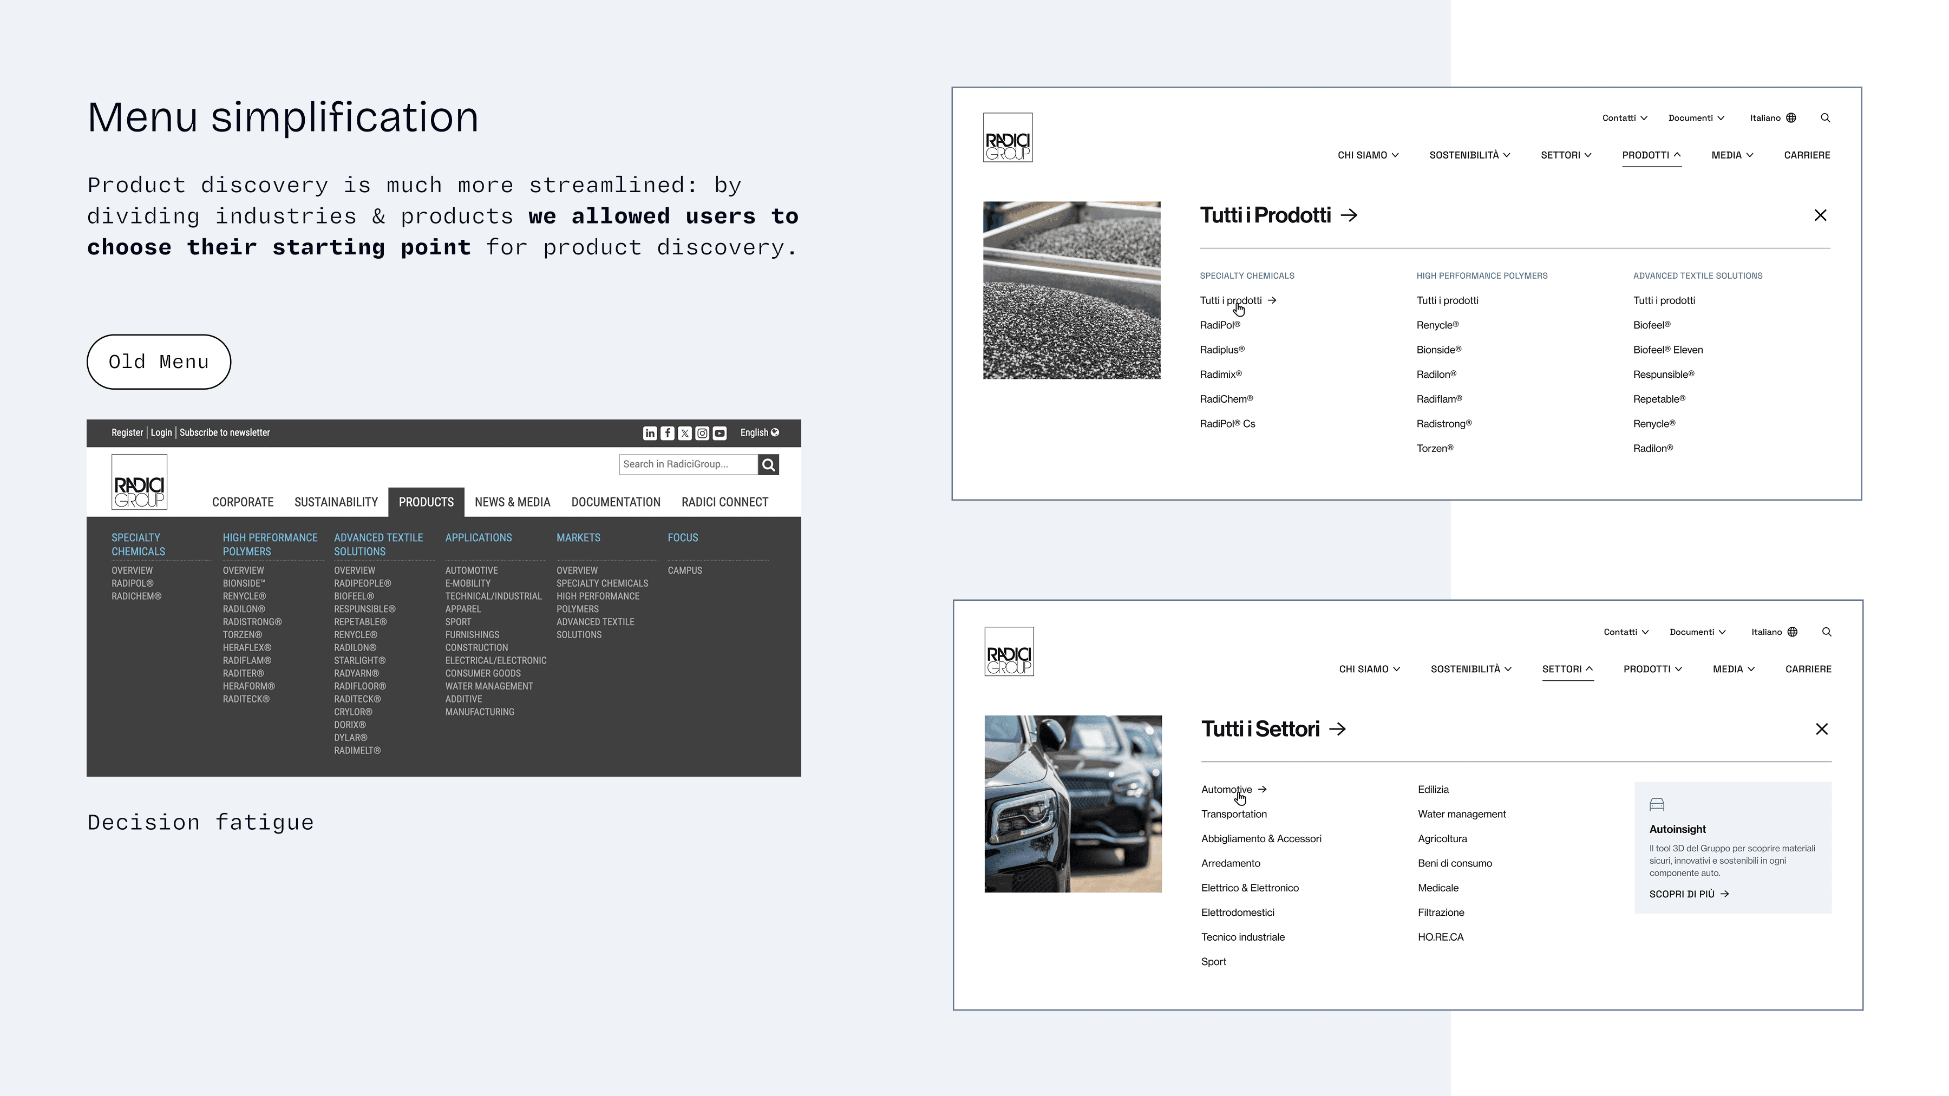Click the Autoinsight car icon
Image resolution: width=1949 pixels, height=1096 pixels.
[x=1656, y=804]
